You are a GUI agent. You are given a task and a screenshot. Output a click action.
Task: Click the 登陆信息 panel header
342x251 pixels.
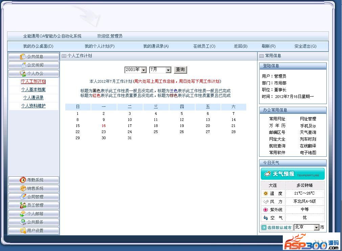pos(293,66)
